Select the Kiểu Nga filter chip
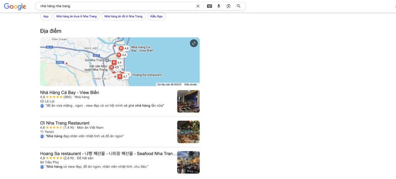 coord(156,16)
